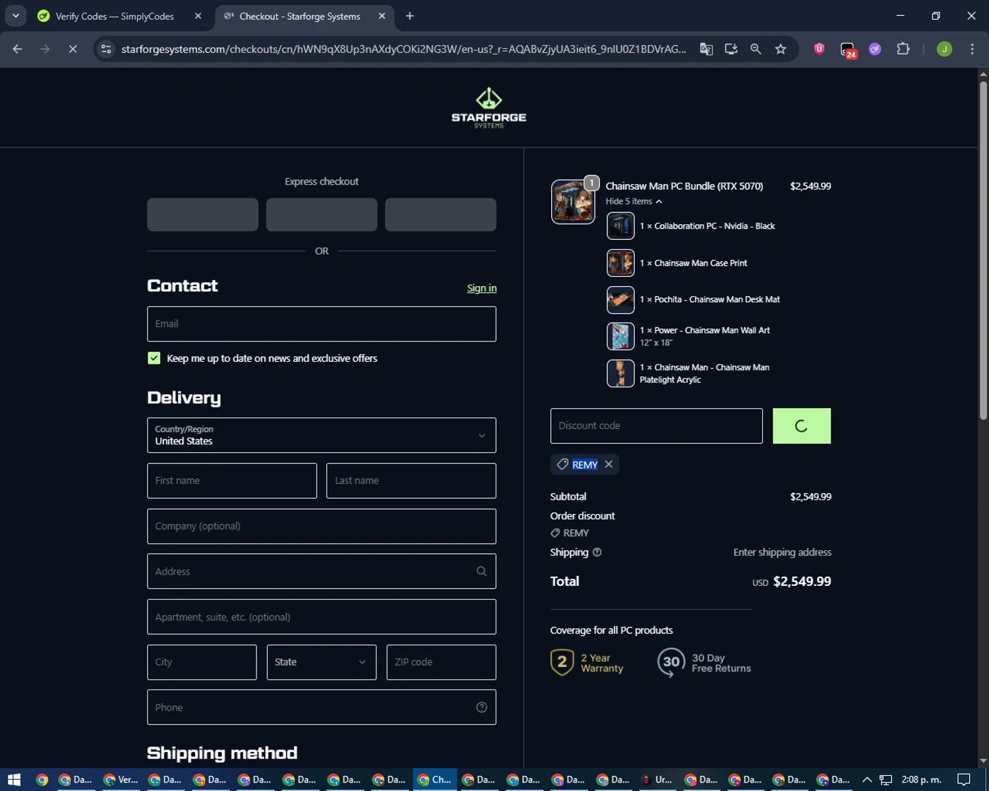989x791 pixels.
Task: Click the Sign in link
Action: [482, 288]
